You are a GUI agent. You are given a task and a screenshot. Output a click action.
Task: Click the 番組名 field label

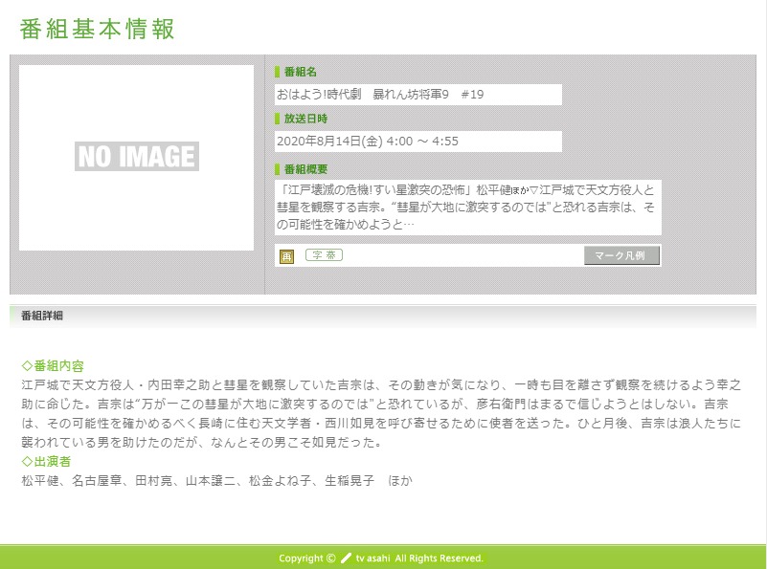pos(300,72)
